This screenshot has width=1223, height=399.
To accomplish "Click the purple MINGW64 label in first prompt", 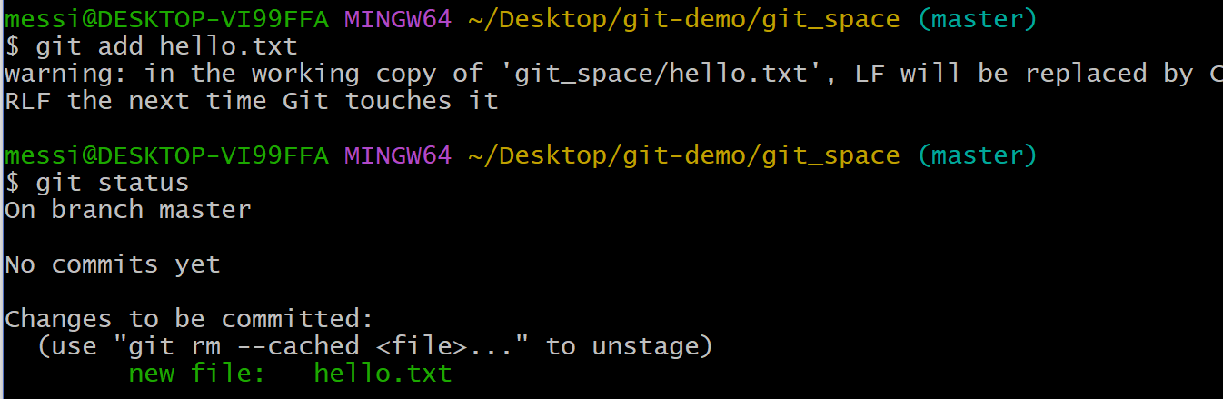I will click(x=397, y=19).
